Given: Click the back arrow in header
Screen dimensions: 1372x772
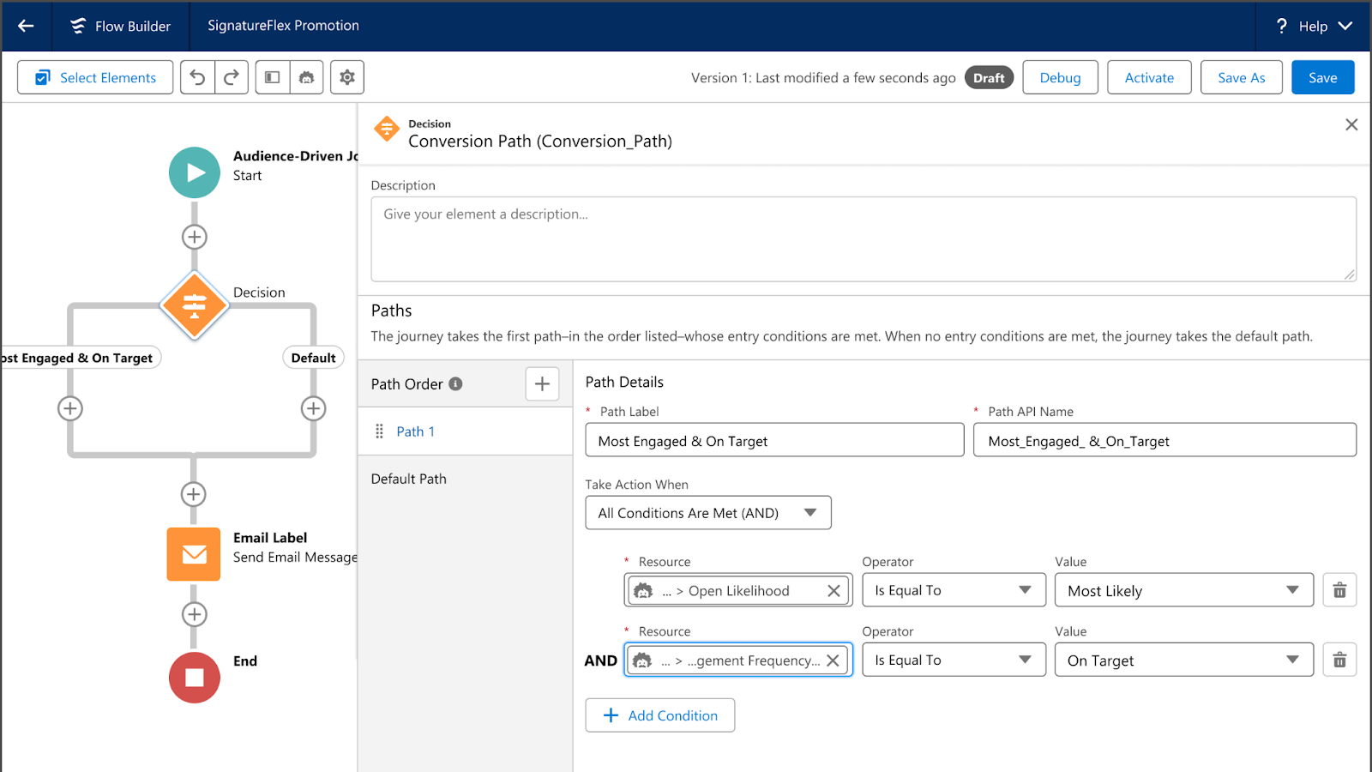Looking at the screenshot, I should pos(26,26).
